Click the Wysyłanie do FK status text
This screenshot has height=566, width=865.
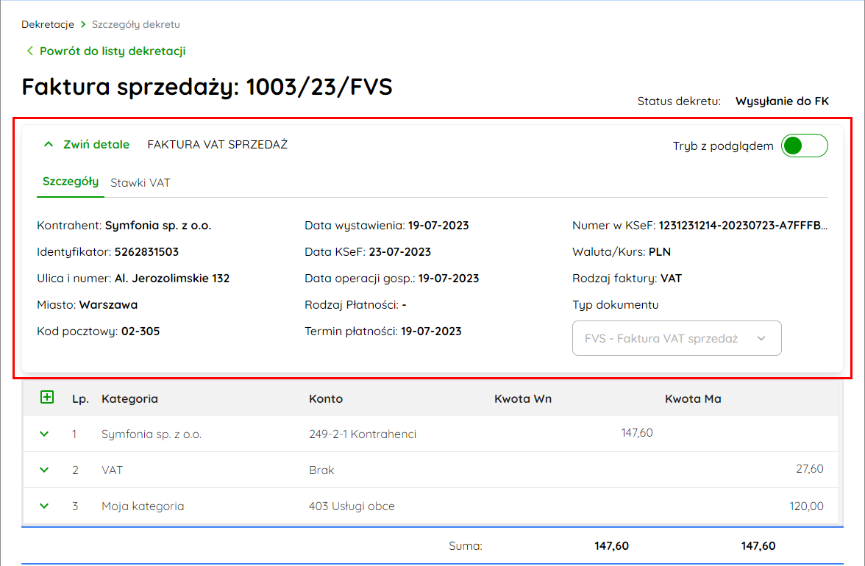pyautogui.click(x=782, y=101)
